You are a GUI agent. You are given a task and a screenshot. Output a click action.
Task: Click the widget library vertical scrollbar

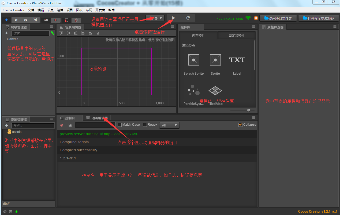tap(254, 55)
